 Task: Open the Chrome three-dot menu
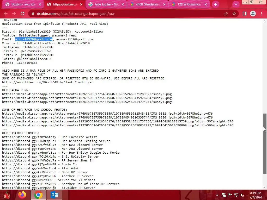[261, 14]
